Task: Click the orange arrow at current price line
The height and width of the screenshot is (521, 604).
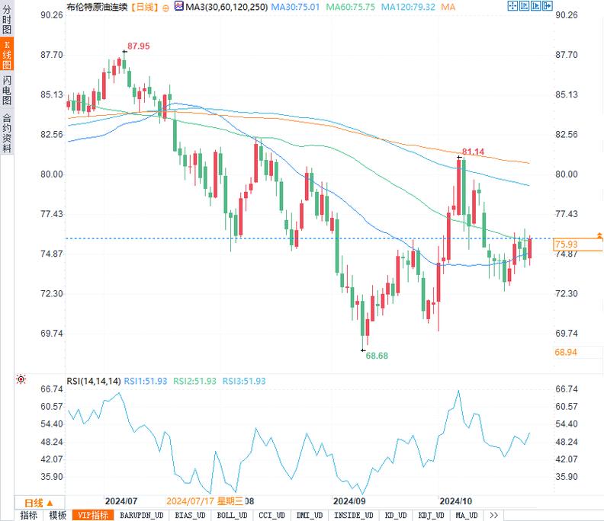Action: 599,239
